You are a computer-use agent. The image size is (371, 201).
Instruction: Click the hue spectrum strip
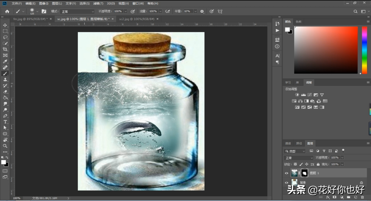click(364, 50)
